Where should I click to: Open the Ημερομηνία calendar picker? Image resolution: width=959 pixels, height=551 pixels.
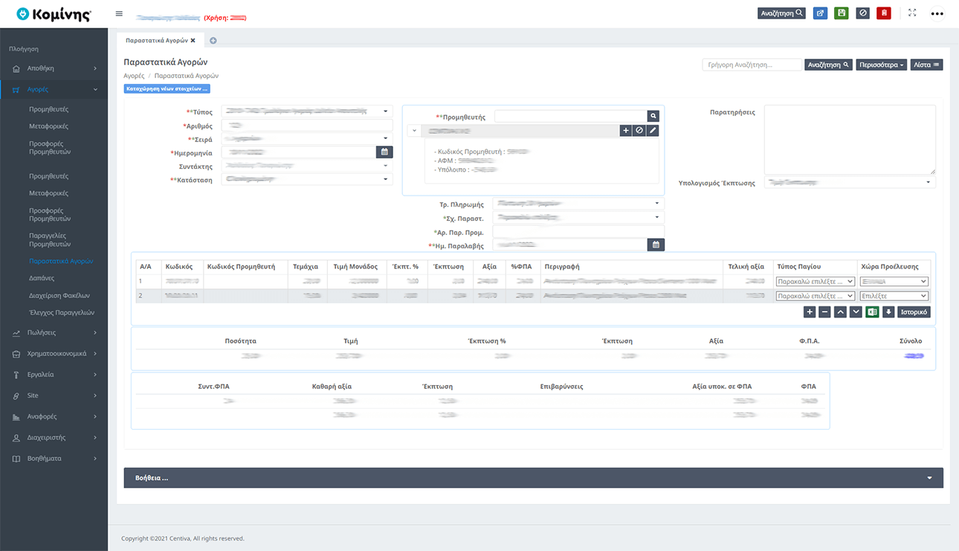384,152
